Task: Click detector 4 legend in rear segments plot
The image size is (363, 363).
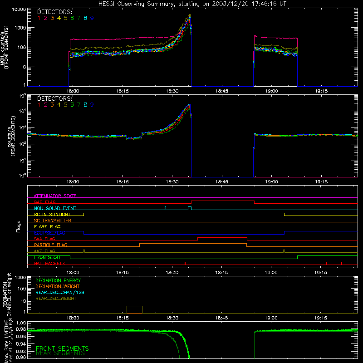Action: (59, 105)
